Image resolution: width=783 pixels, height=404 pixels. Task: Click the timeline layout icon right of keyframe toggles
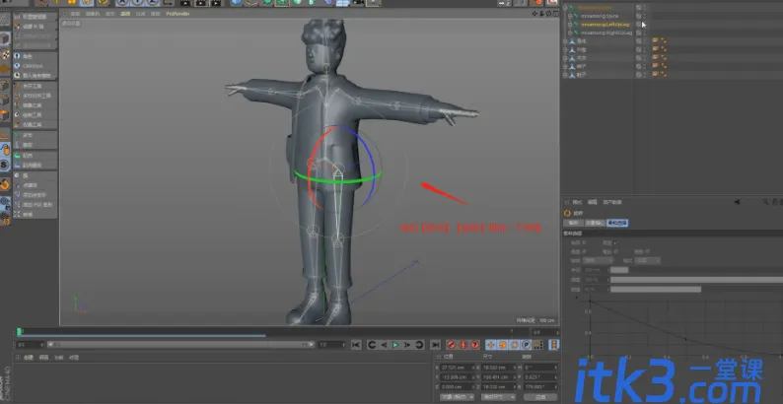554,345
